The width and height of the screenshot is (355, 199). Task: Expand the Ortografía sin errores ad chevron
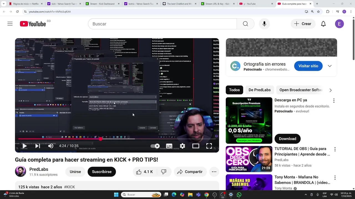330,66
